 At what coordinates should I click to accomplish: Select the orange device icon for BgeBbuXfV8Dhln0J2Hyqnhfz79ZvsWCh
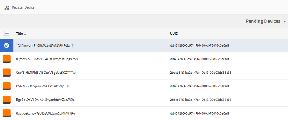pos(7,100)
